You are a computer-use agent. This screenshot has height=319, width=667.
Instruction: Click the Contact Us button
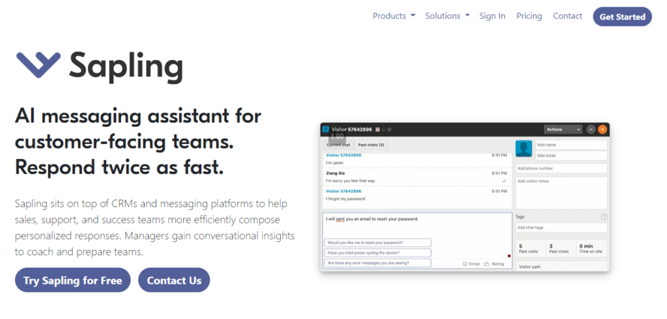tap(174, 281)
